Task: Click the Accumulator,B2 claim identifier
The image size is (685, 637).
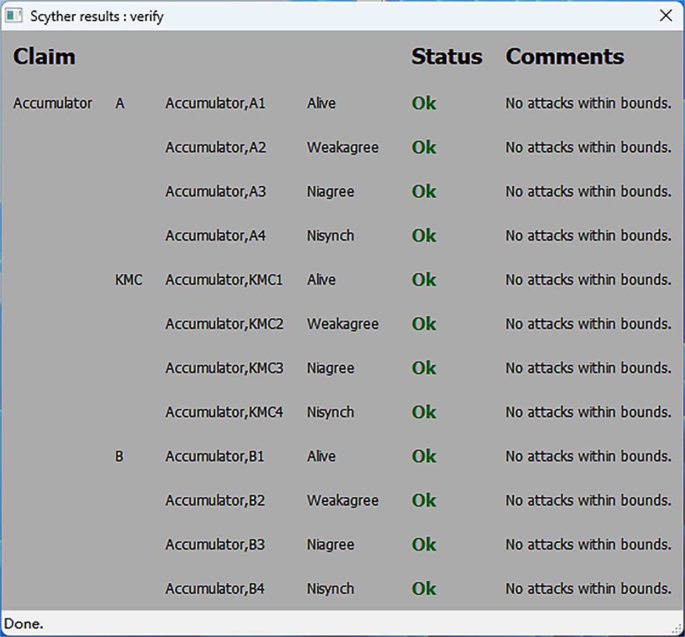Action: click(215, 501)
